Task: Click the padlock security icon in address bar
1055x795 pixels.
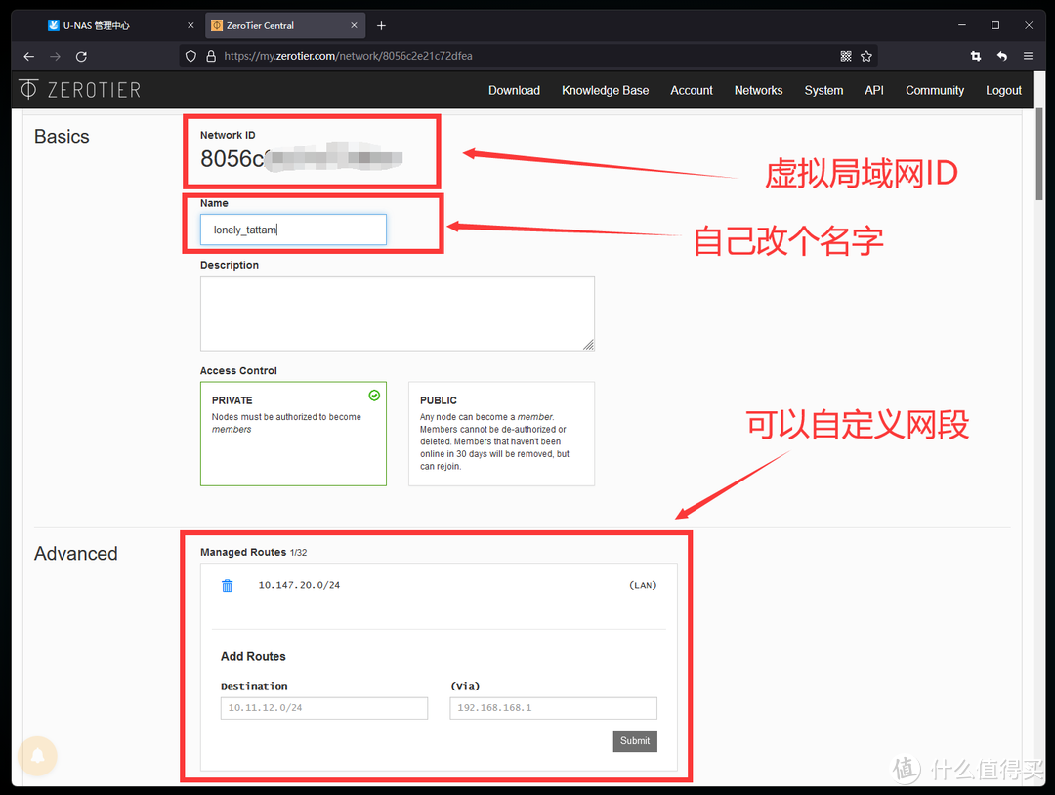Action: (x=210, y=56)
